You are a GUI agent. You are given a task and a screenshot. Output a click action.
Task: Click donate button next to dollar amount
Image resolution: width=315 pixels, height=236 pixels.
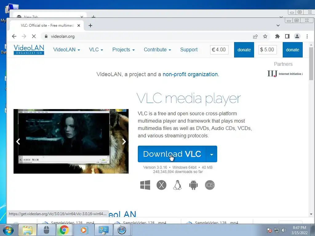(x=293, y=50)
